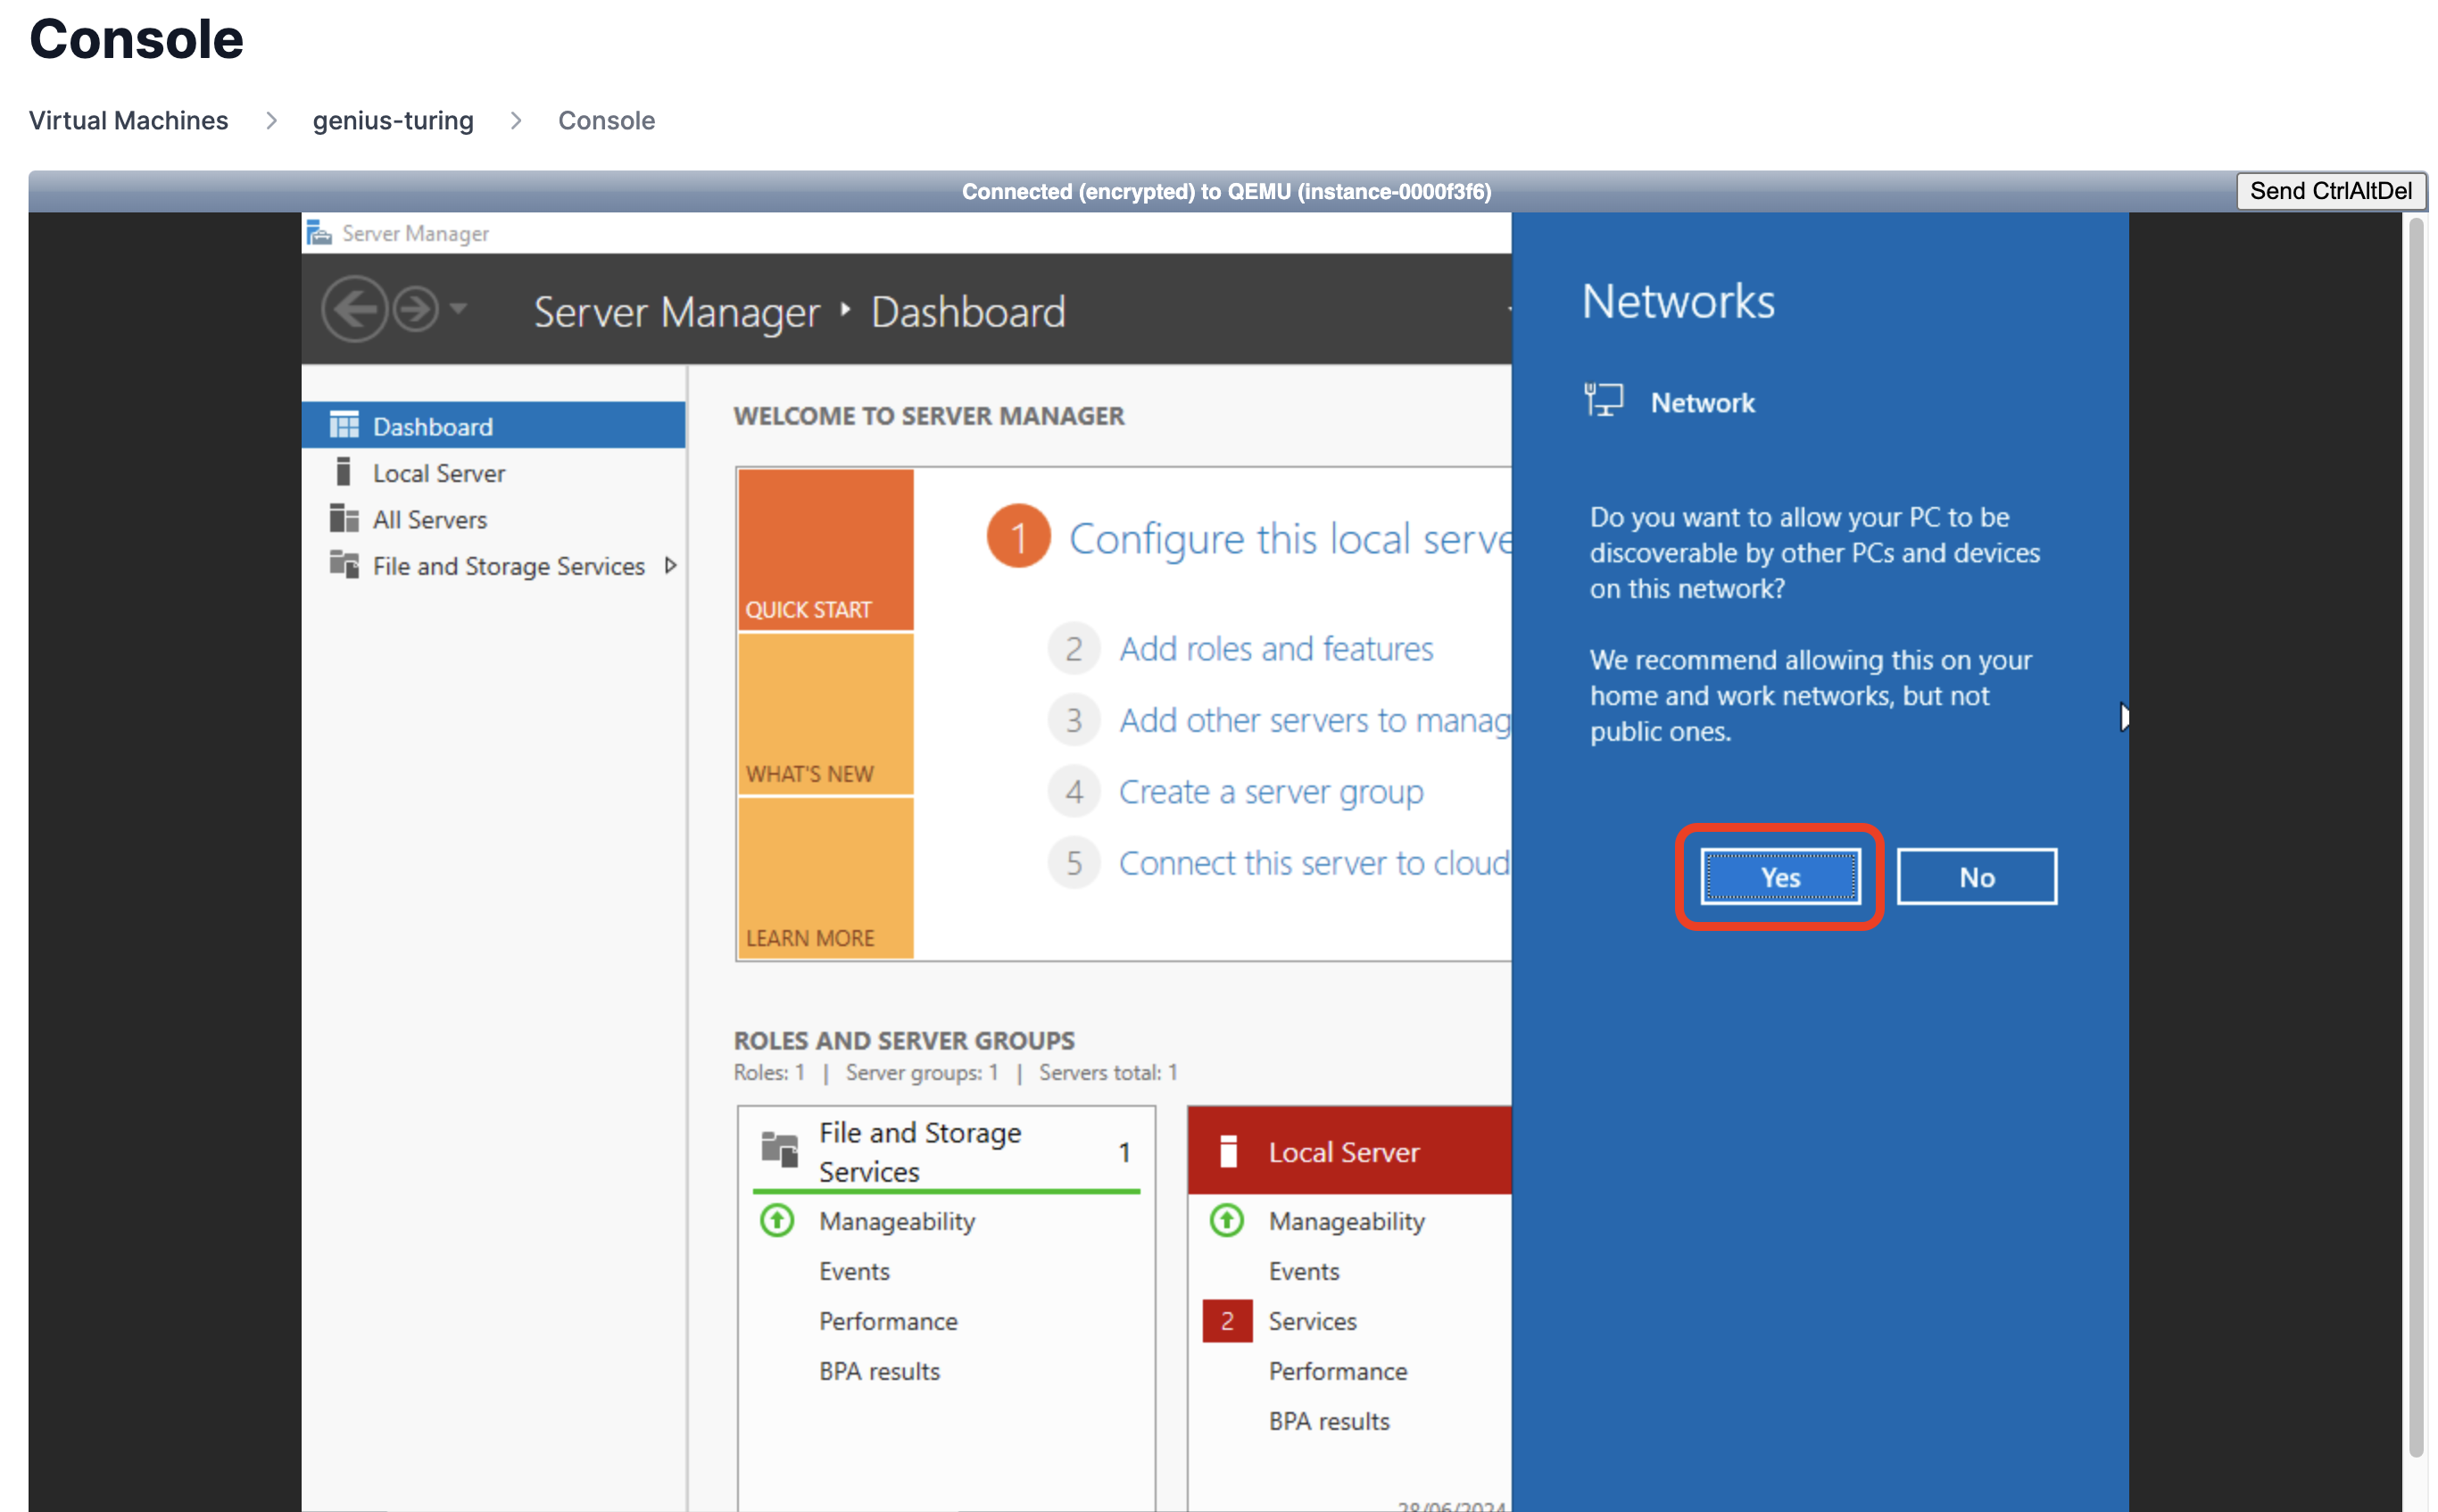Expand File and Storage Services submenu arrow

coord(671,565)
